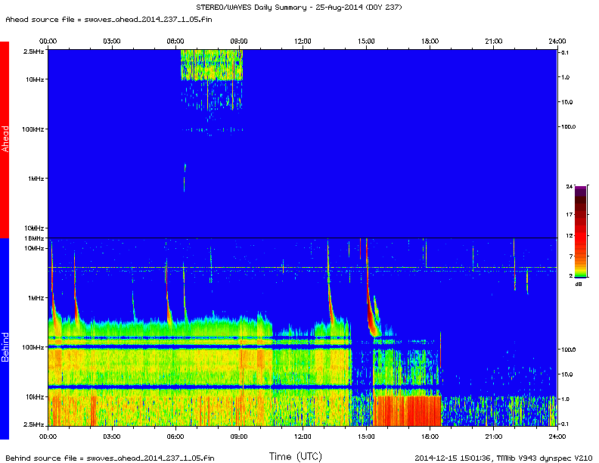The image size is (599, 463).
Task: Click the STEREO/WAVES Daily Summary title
Action: point(299,8)
